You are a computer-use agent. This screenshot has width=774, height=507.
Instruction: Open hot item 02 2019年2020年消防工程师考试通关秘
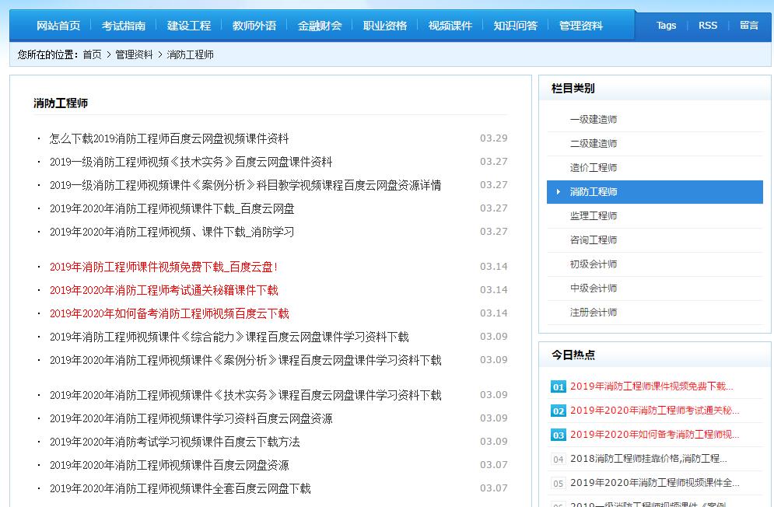pos(654,411)
